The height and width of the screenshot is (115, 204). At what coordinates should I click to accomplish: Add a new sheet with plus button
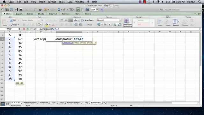click(x=104, y=103)
